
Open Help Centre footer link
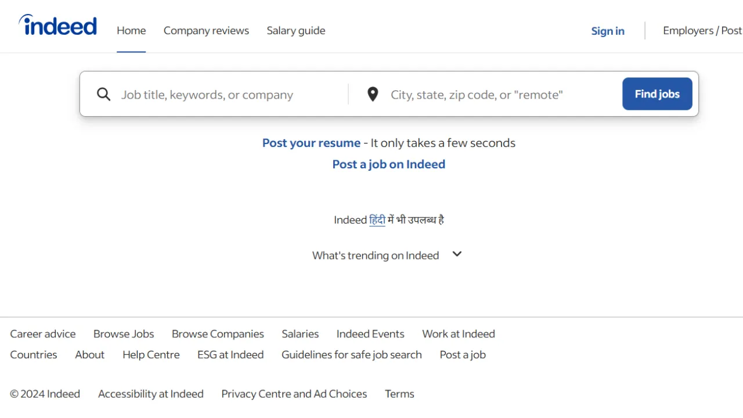pos(151,355)
